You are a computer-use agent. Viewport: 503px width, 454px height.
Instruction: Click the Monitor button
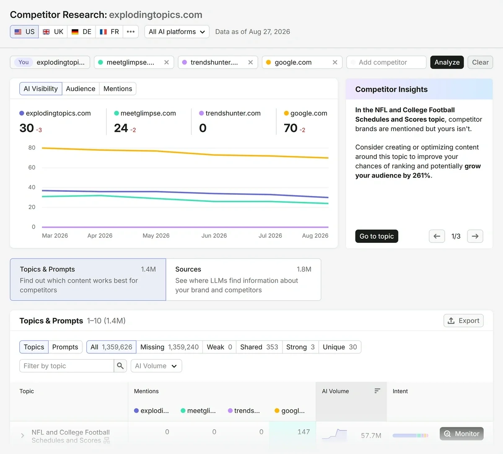pyautogui.click(x=462, y=434)
